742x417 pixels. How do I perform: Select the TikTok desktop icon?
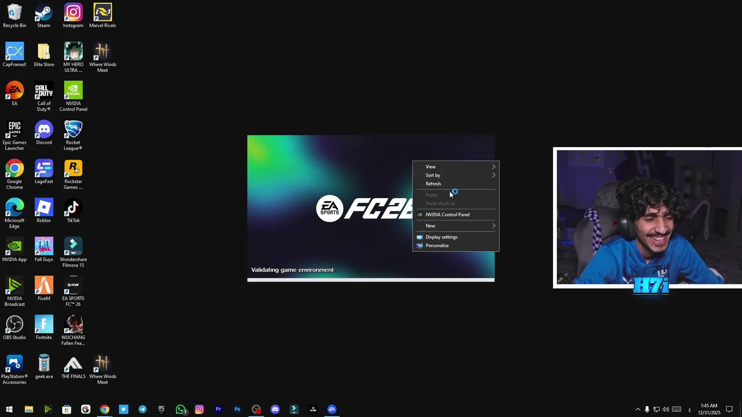[x=73, y=211]
